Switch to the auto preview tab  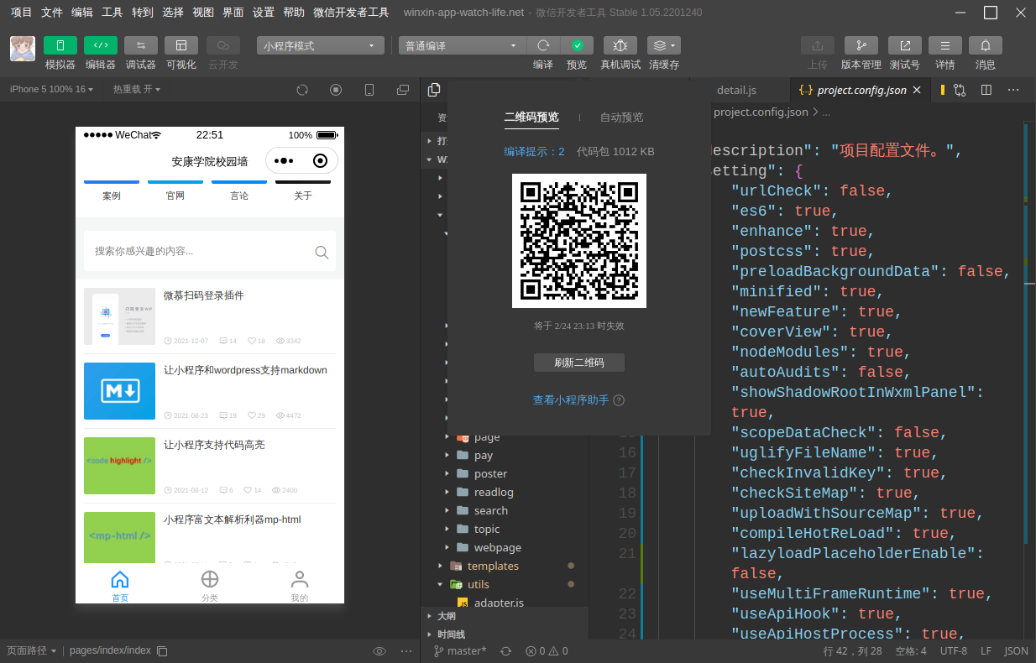pyautogui.click(x=621, y=117)
